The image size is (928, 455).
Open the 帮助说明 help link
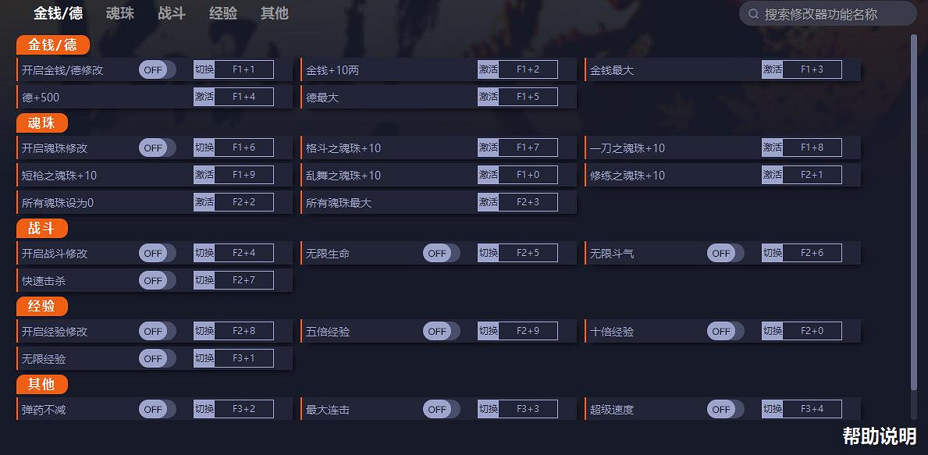click(x=879, y=435)
